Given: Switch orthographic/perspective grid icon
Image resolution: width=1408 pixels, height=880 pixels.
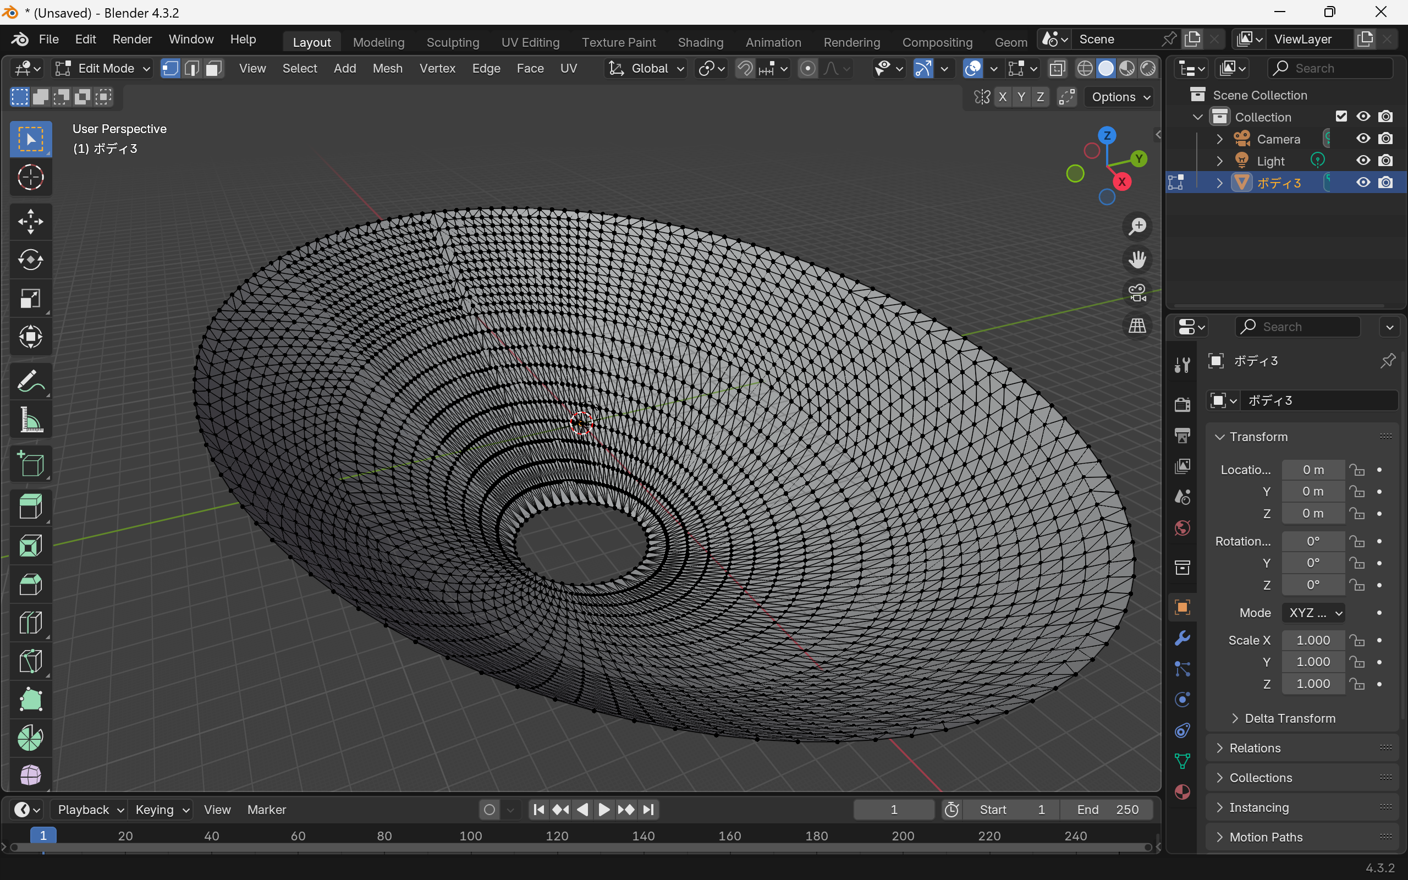Looking at the screenshot, I should coord(1137,326).
